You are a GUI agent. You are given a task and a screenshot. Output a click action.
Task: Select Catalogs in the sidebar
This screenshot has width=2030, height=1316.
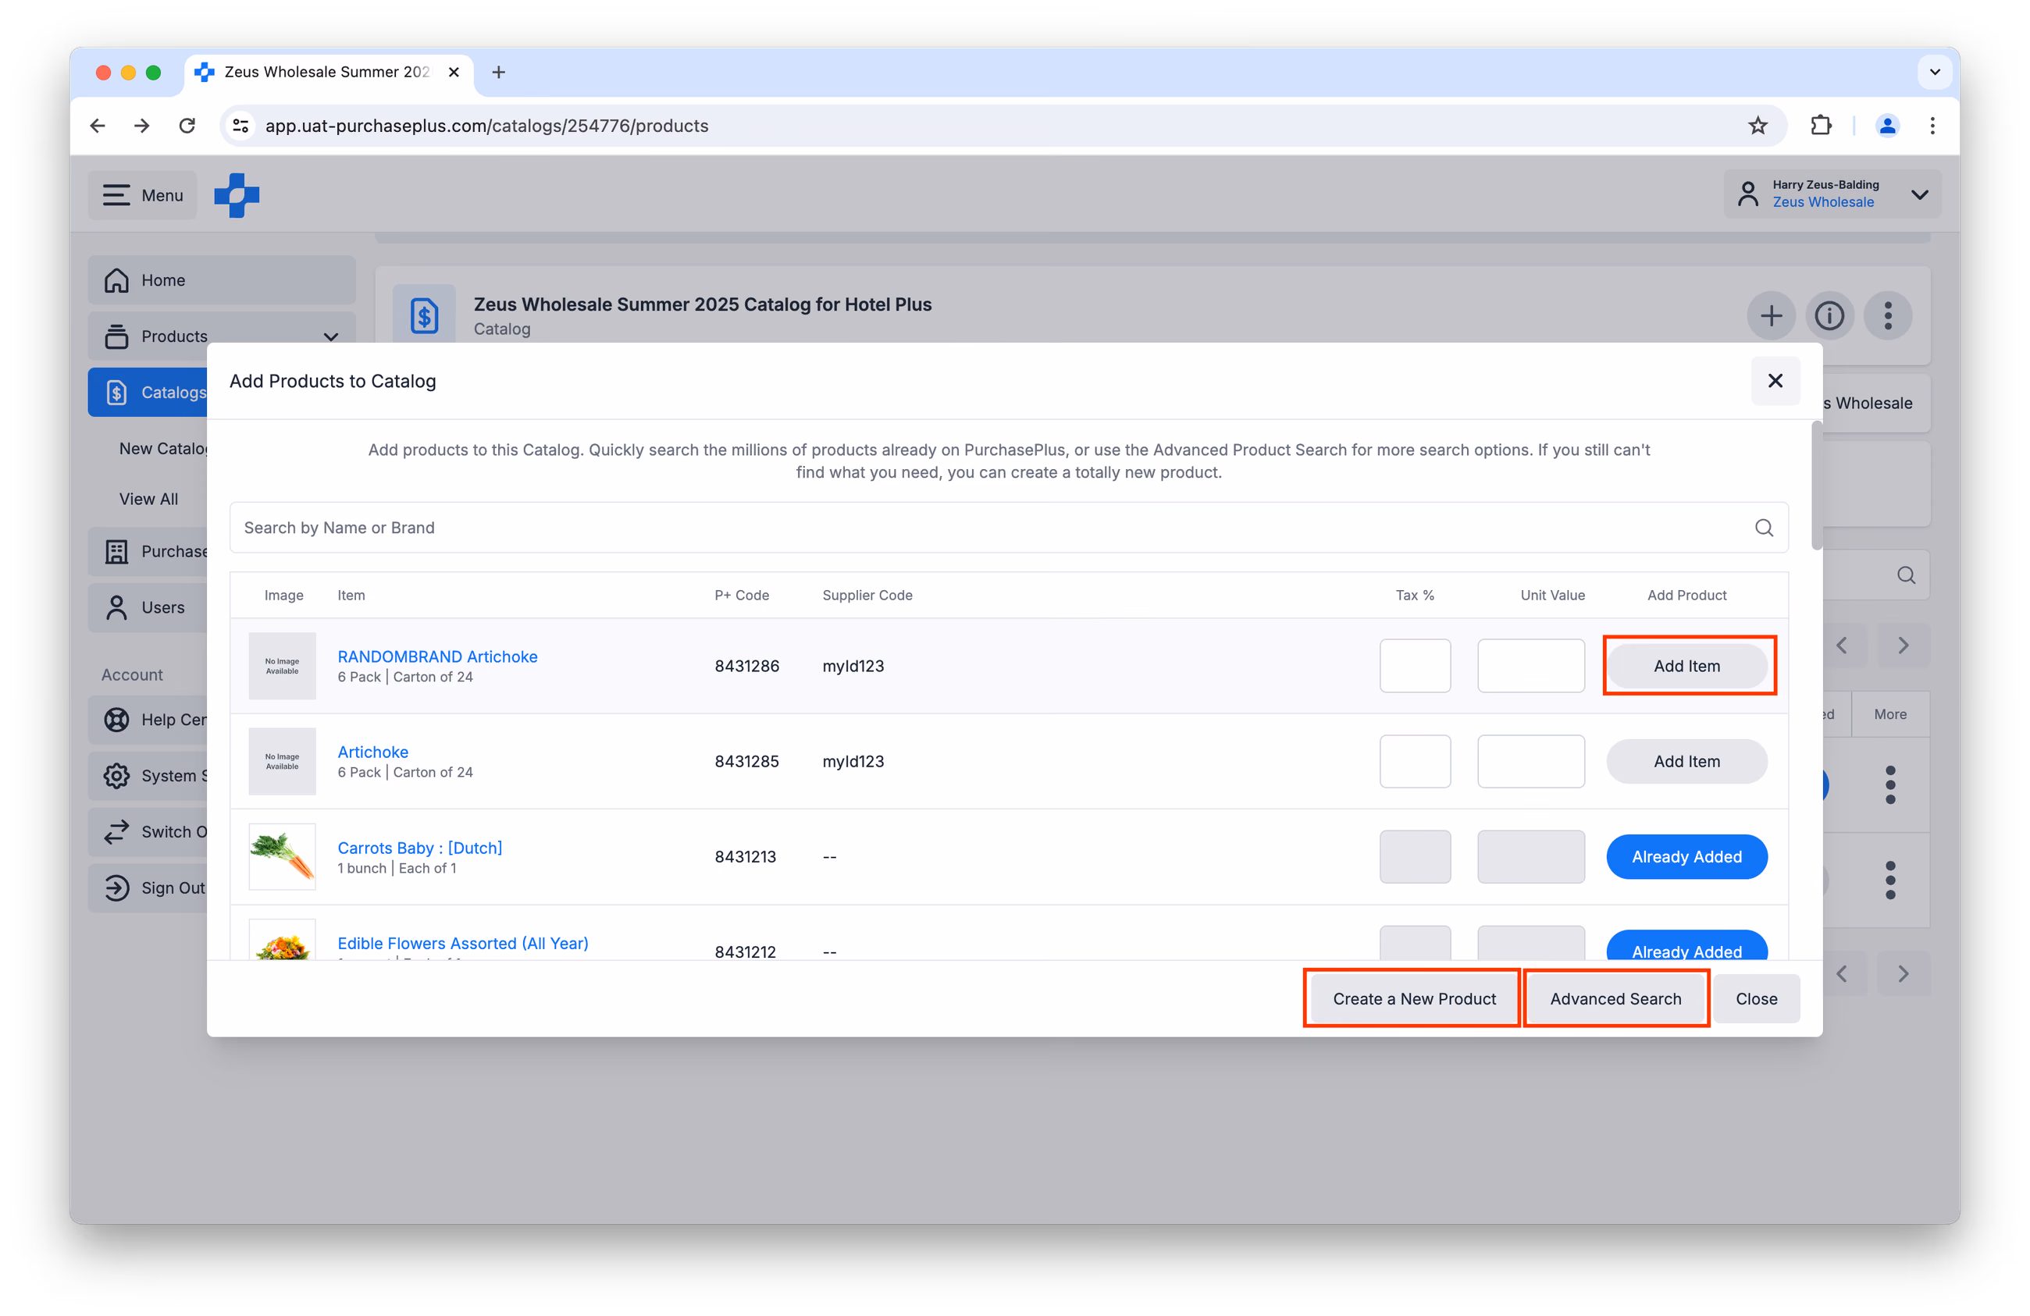(x=148, y=393)
